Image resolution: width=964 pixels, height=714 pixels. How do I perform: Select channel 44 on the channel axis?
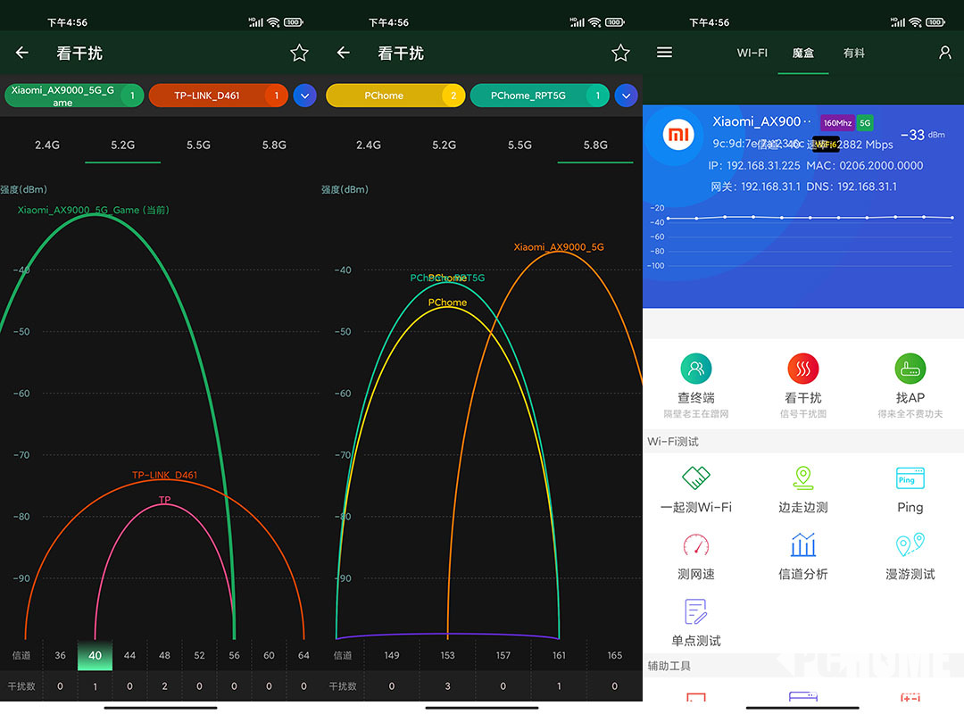point(129,655)
